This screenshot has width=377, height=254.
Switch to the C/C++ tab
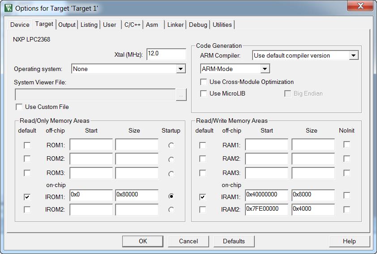[132, 25]
